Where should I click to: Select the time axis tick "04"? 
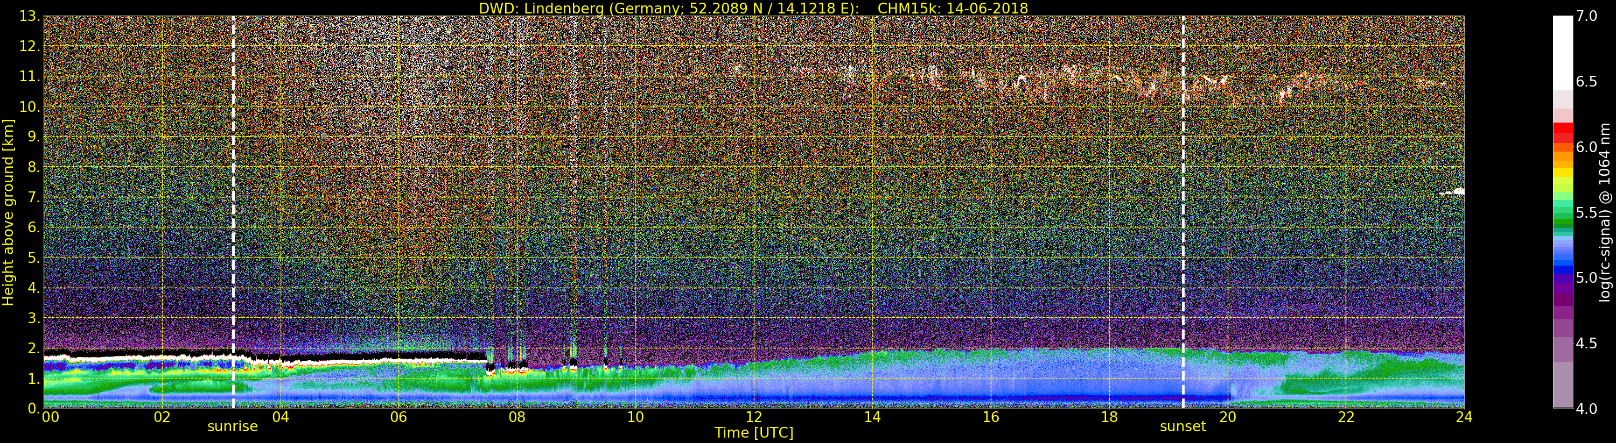[281, 417]
